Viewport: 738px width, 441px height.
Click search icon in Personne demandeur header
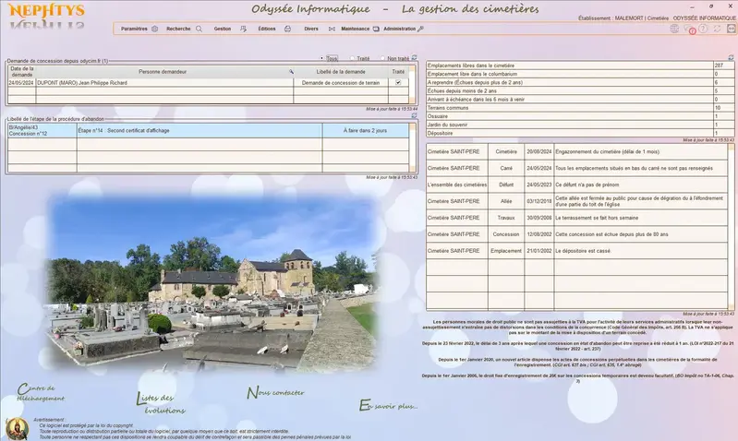coord(291,71)
